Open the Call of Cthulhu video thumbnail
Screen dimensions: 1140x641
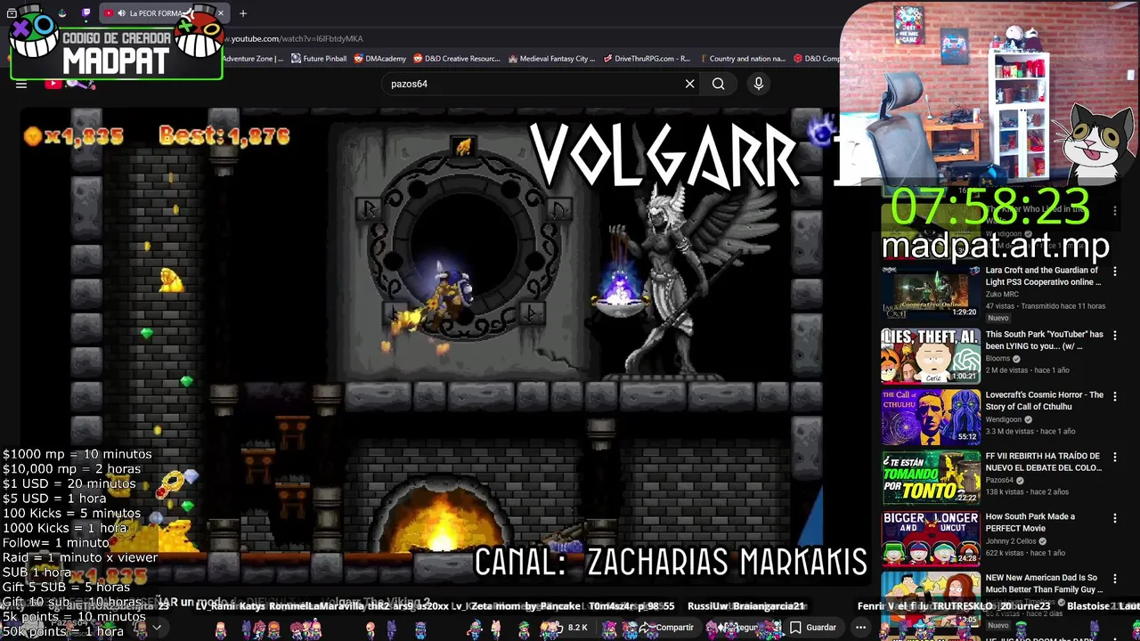(x=931, y=417)
